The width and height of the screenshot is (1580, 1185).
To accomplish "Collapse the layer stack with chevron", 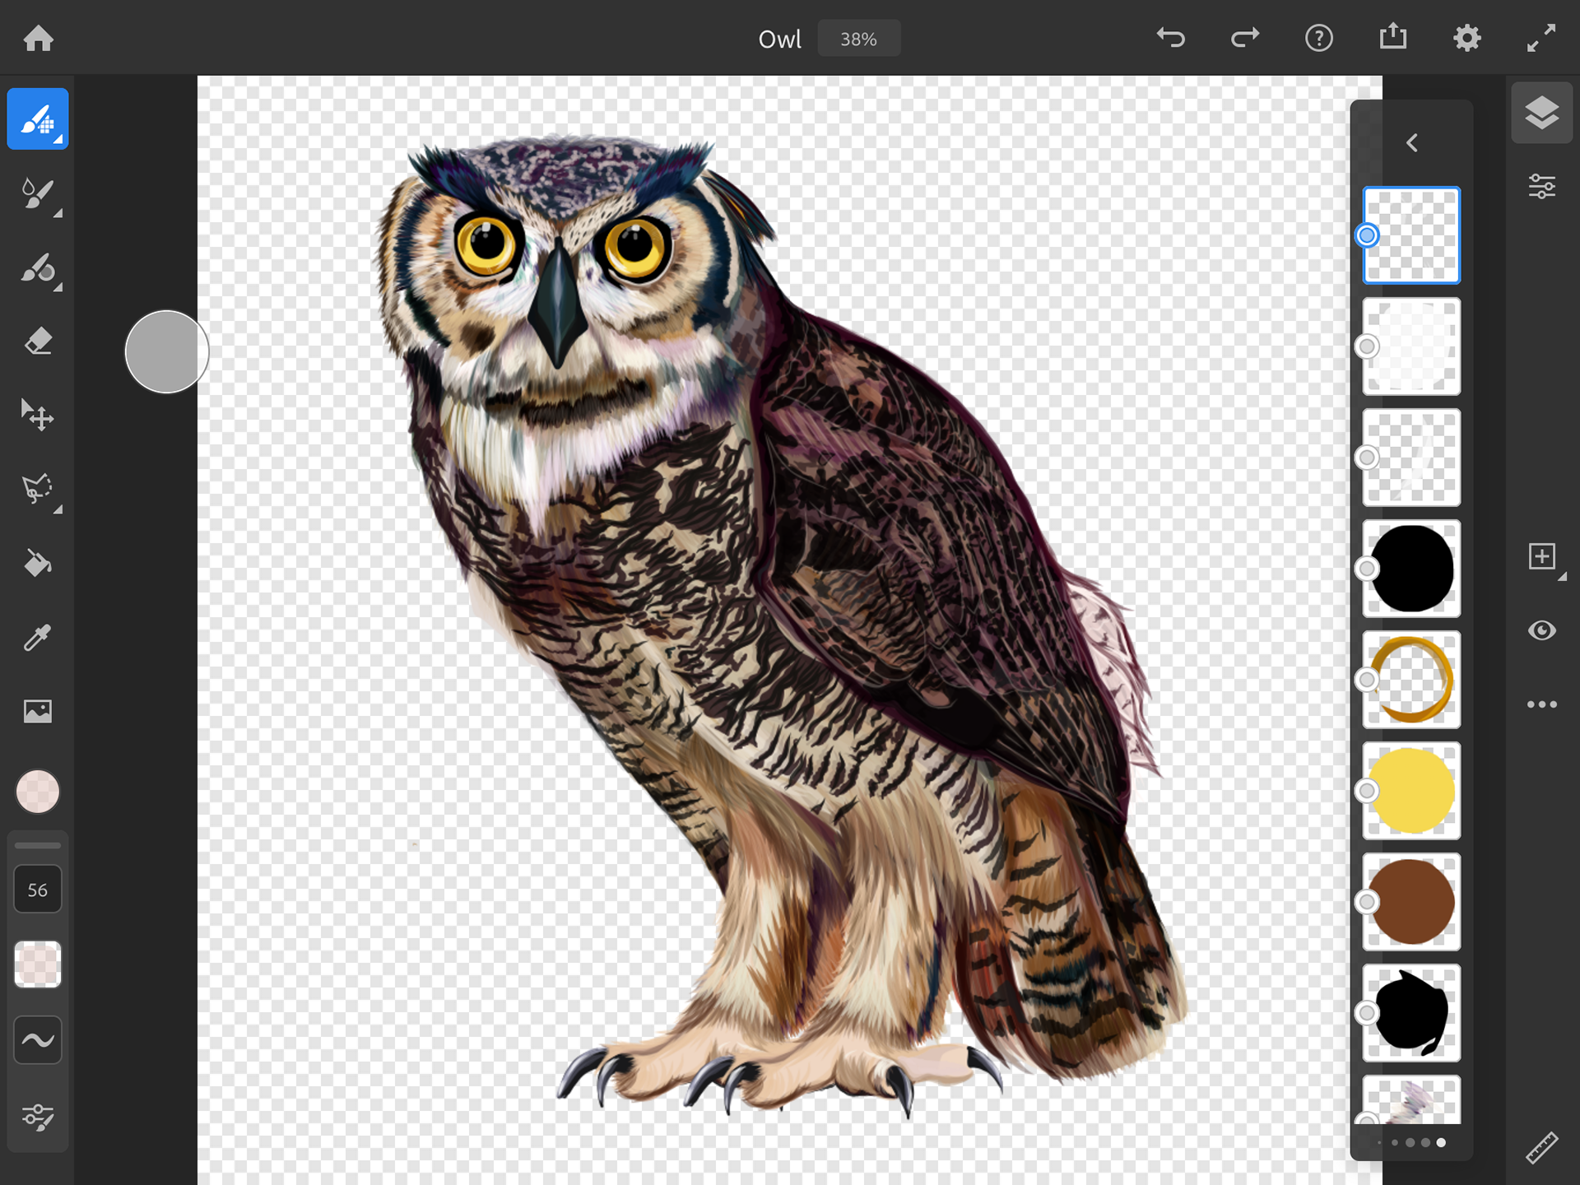I will point(1412,143).
